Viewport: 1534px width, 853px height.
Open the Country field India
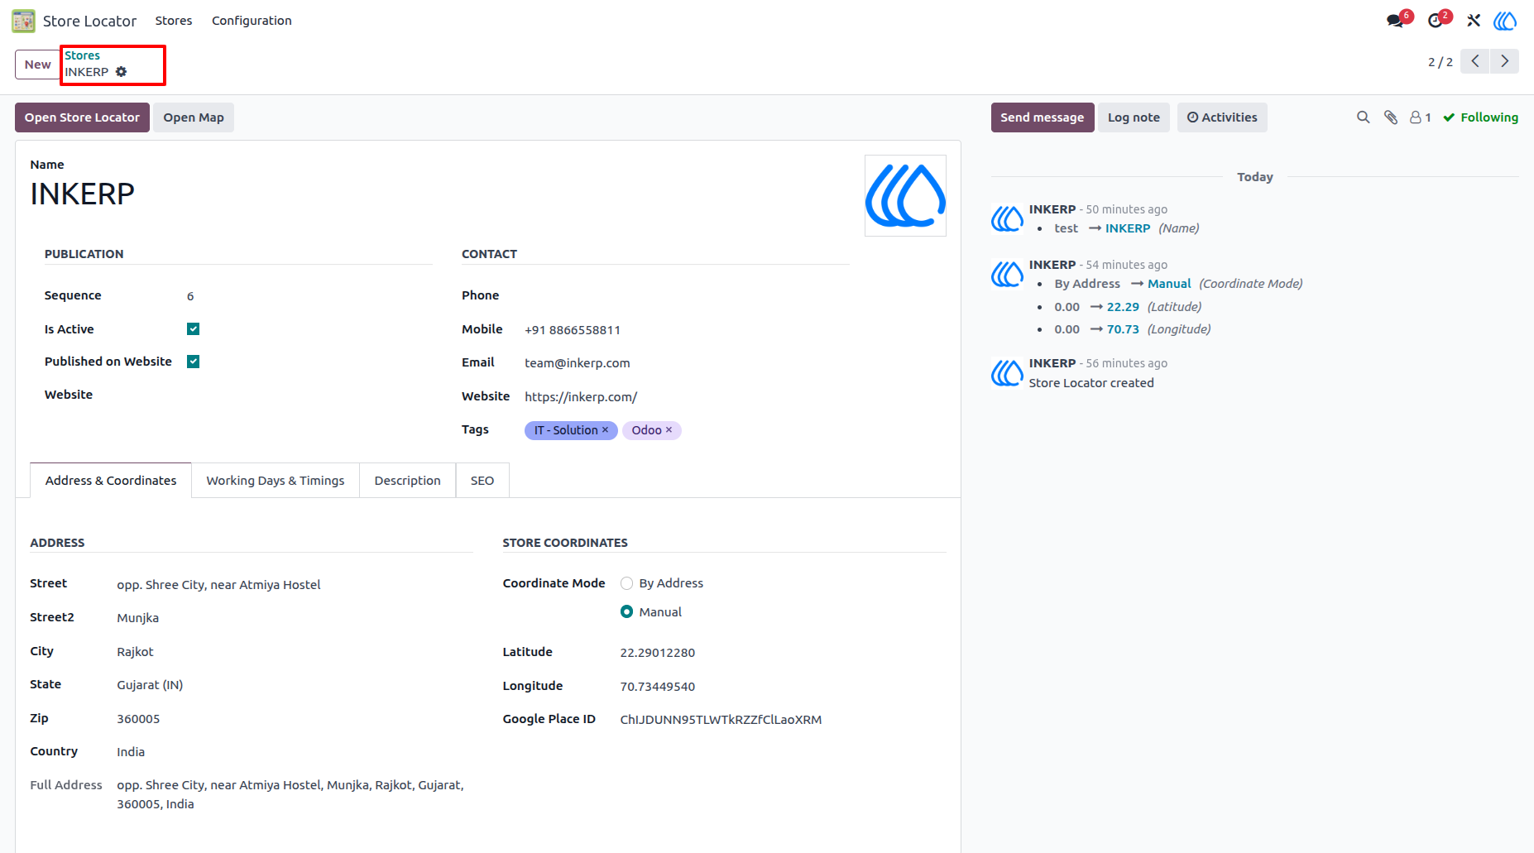click(x=295, y=752)
